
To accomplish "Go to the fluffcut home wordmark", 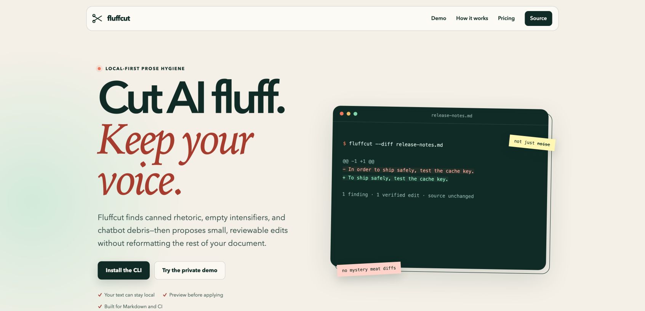I will [x=118, y=18].
